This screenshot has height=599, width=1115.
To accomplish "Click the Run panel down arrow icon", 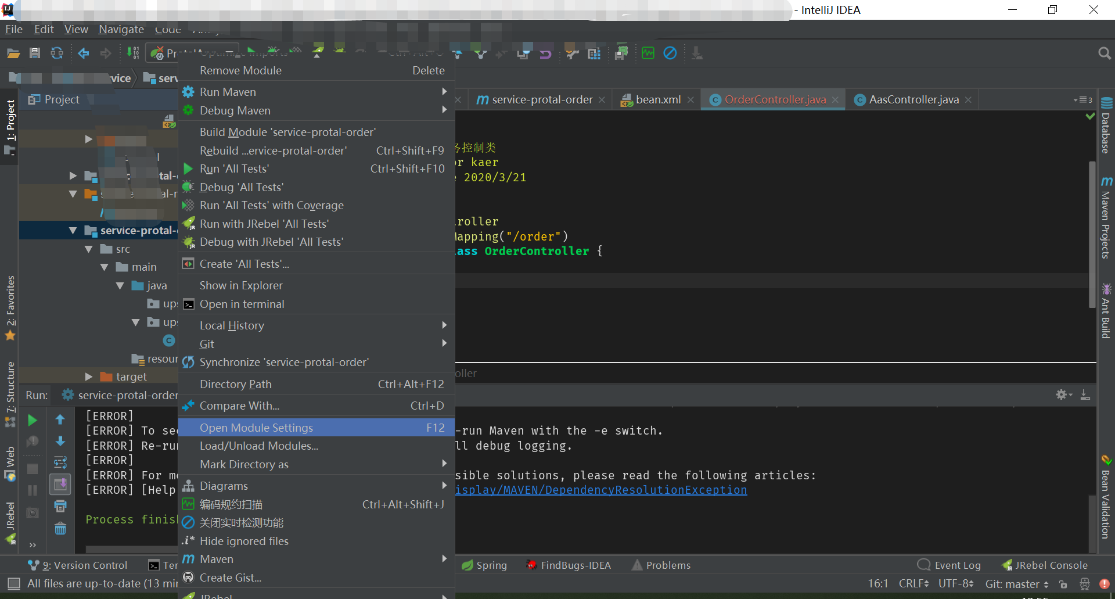I will (60, 441).
